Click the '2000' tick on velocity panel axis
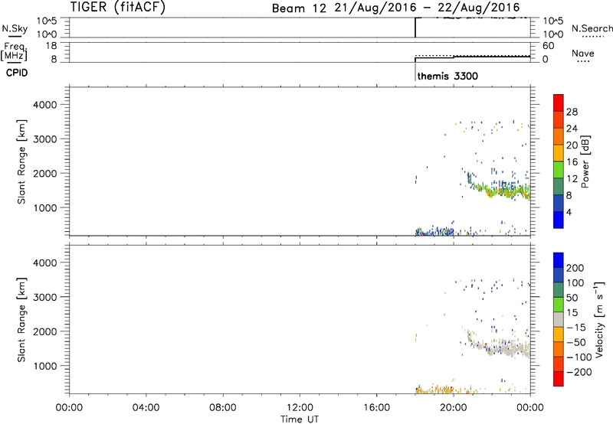 (x=45, y=331)
